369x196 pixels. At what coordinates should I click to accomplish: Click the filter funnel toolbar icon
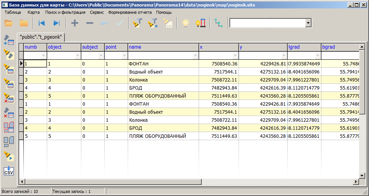pyautogui.click(x=137, y=23)
